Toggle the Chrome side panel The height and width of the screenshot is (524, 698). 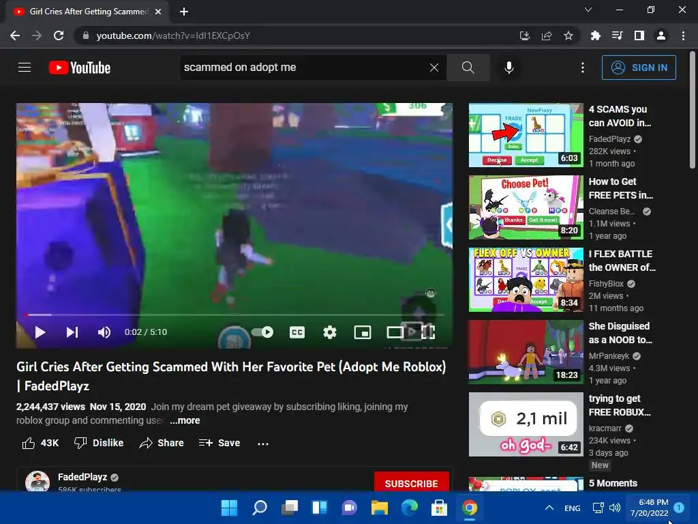[x=639, y=35]
